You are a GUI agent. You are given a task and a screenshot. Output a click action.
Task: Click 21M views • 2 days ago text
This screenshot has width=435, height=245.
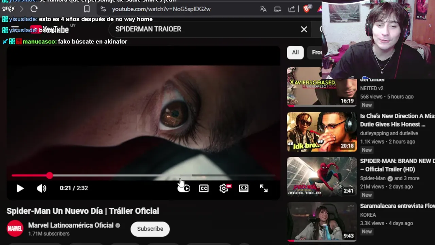coord(386,187)
